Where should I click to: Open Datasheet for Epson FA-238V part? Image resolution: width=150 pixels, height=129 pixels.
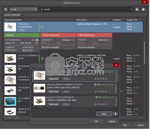53,104
